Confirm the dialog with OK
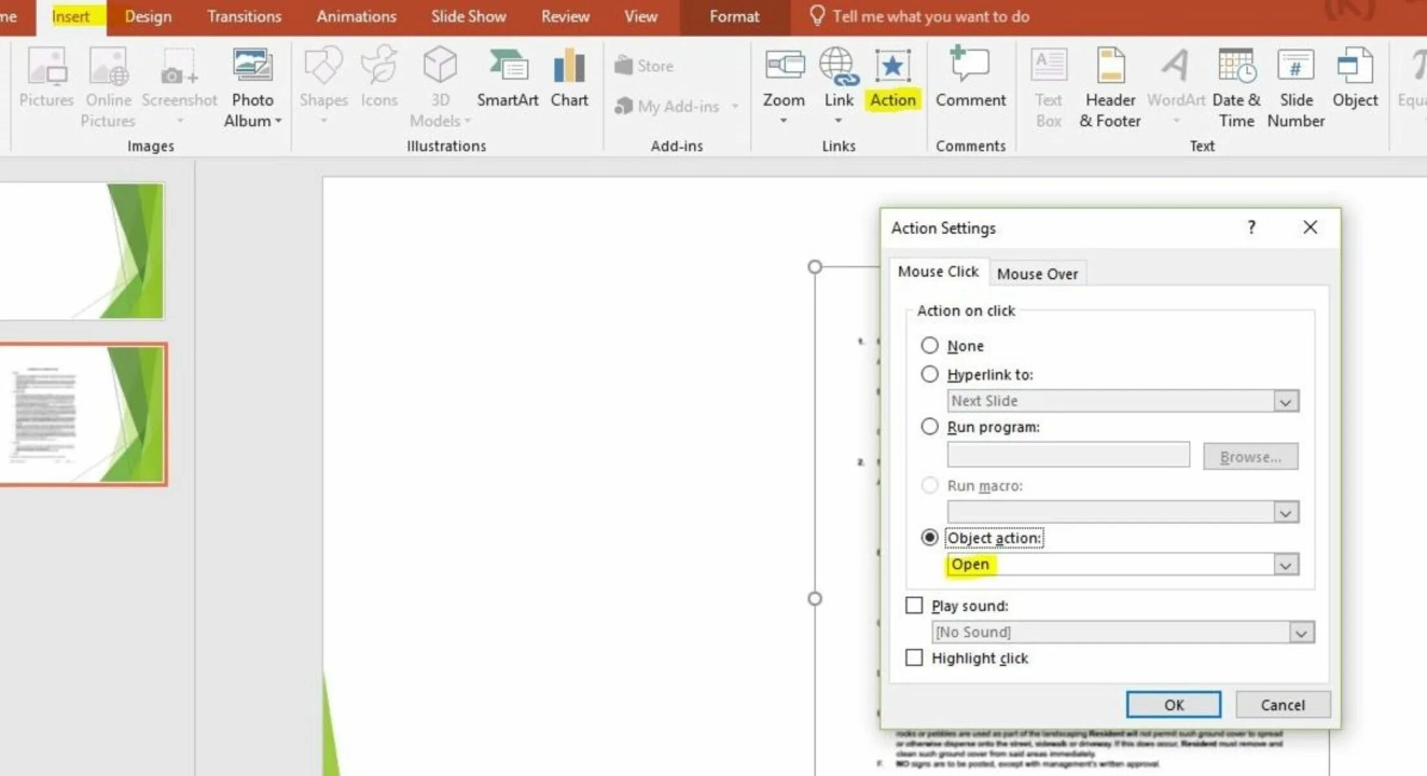The image size is (1427, 776). coord(1173,704)
